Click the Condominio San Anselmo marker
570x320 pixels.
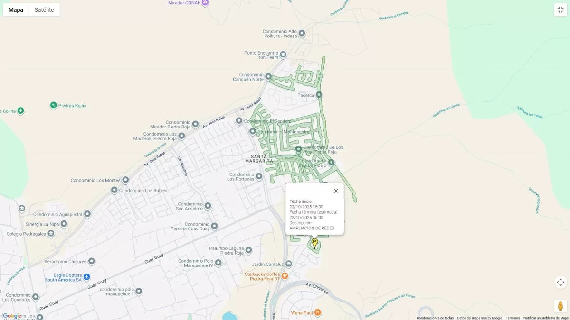208,206
